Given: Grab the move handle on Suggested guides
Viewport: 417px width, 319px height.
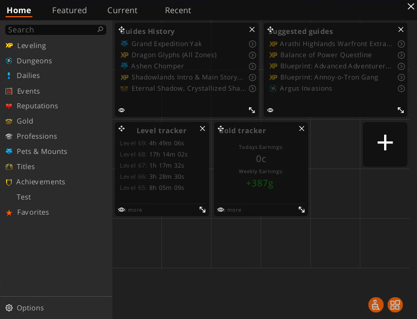Looking at the screenshot, I should (x=270, y=29).
